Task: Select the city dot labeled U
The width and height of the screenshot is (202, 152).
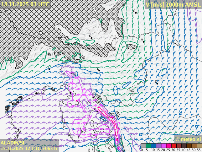Action: coord(49,69)
